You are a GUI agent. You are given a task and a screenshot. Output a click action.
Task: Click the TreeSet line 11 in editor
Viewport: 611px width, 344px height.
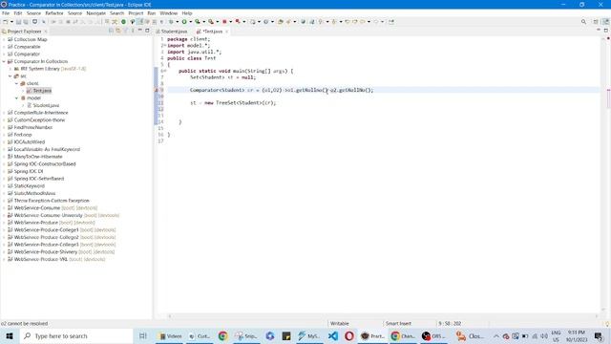233,103
